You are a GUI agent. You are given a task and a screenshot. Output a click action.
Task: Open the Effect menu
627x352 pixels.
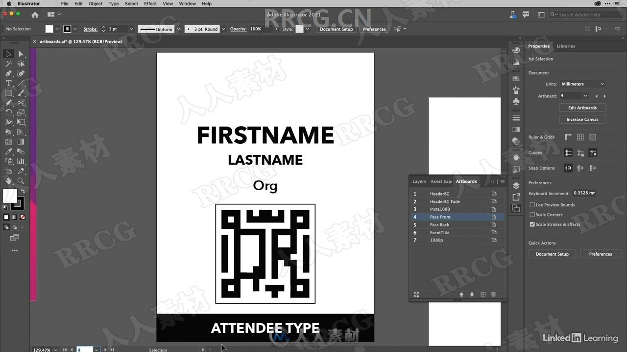click(150, 3)
